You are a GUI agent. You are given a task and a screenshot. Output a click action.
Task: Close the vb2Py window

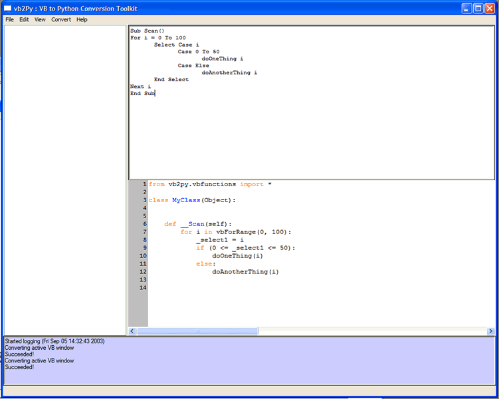(x=490, y=8)
